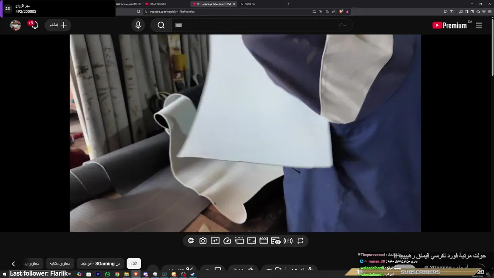Image resolution: width=494 pixels, height=278 pixels.
Task: Share the page via the share icon
Action: pyautogui.click(x=334, y=12)
